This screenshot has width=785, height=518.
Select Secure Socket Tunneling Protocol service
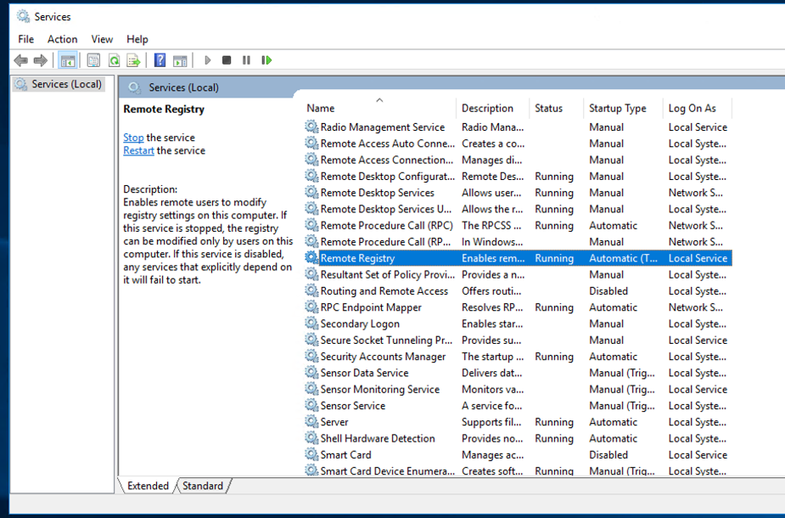click(518, 341)
